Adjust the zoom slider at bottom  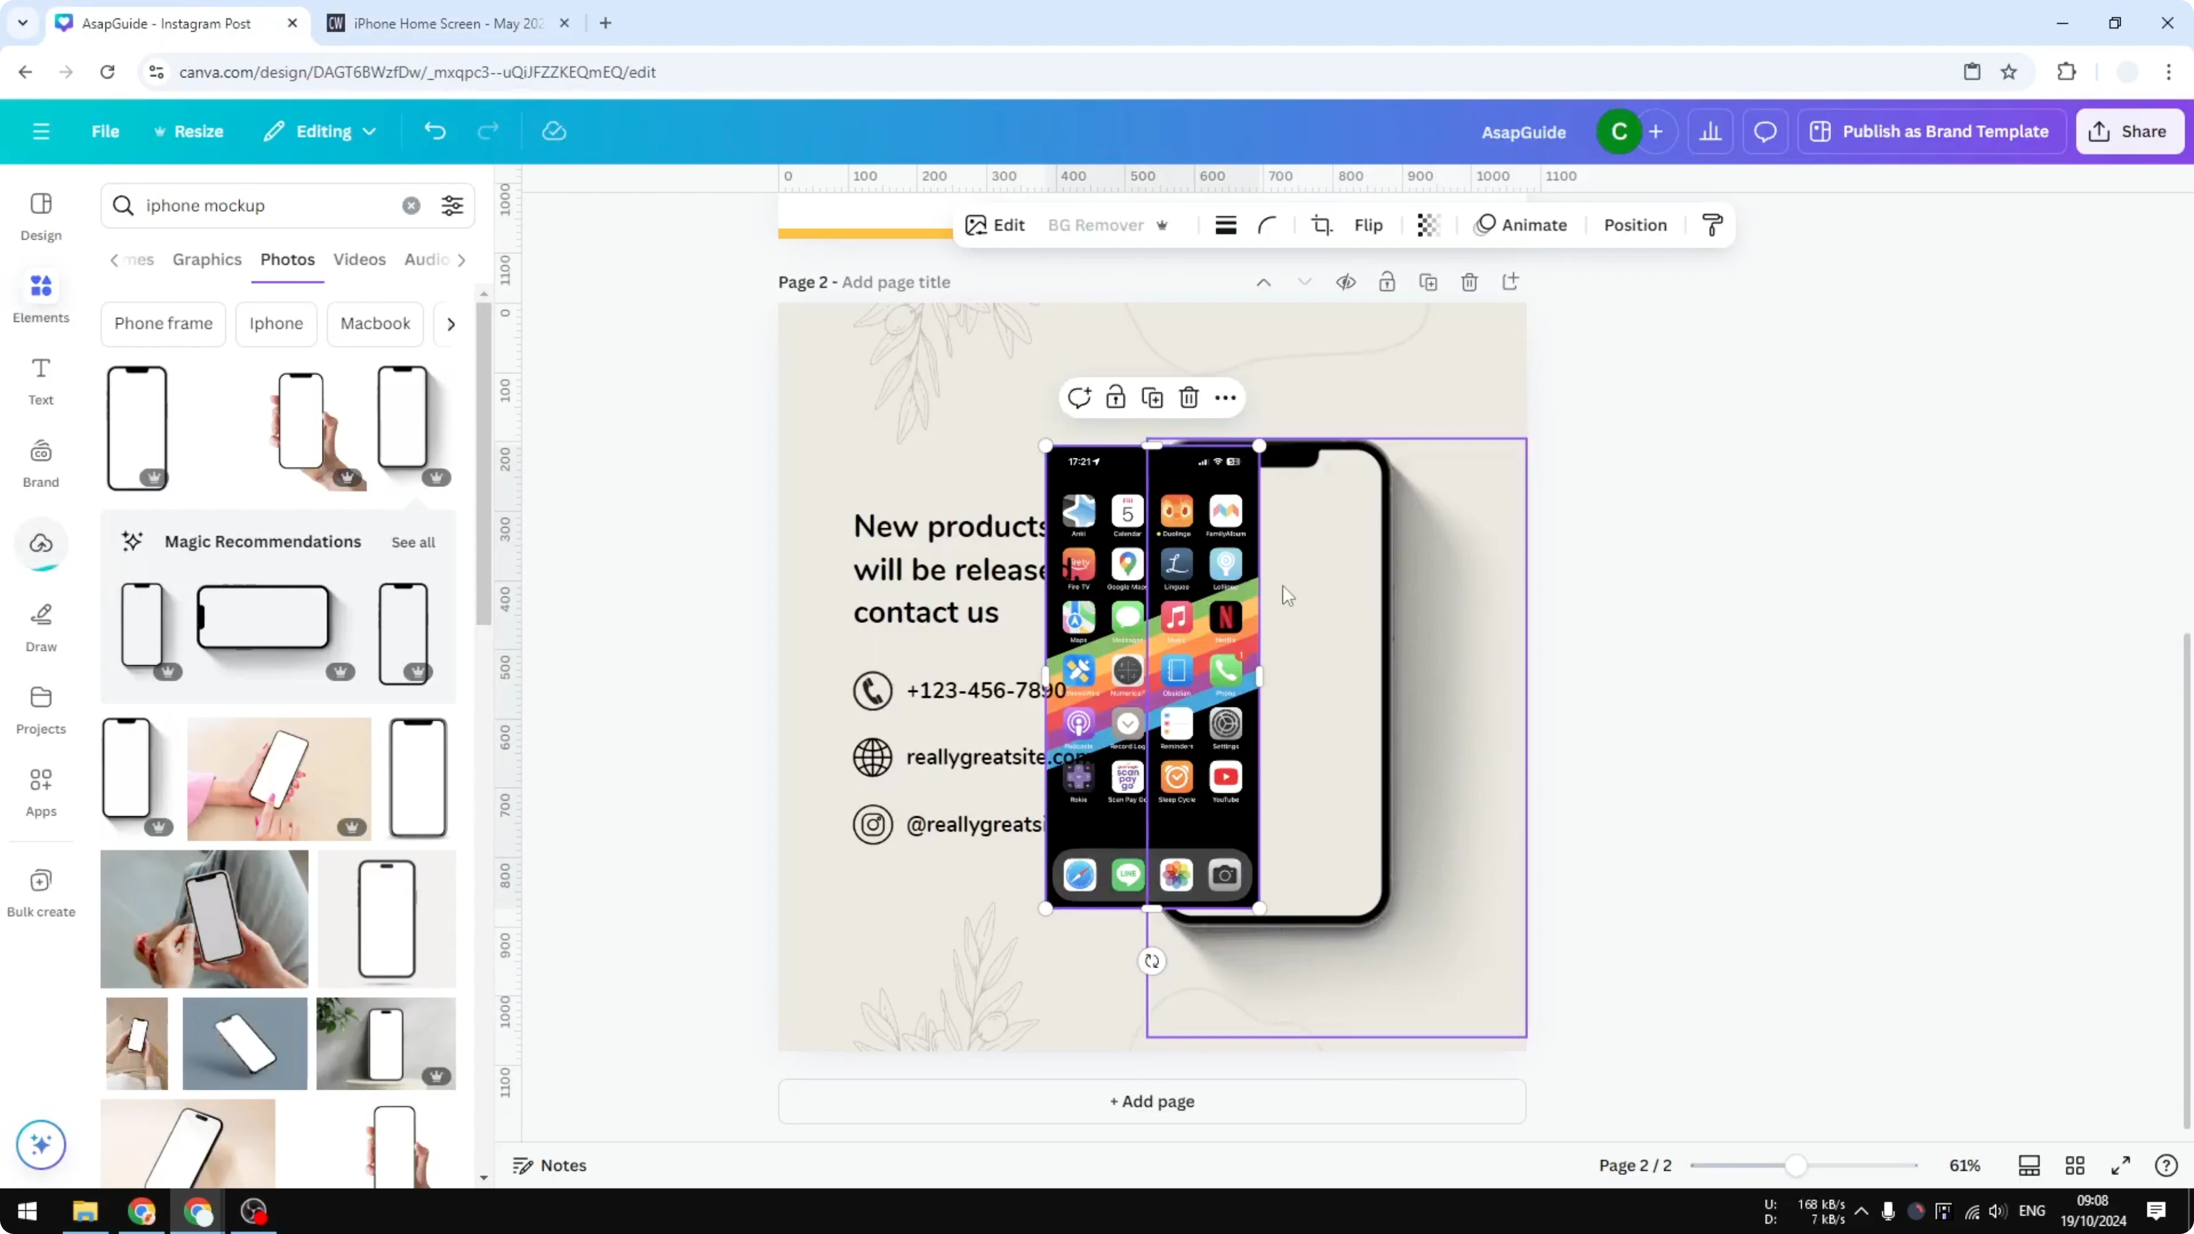(1797, 1165)
